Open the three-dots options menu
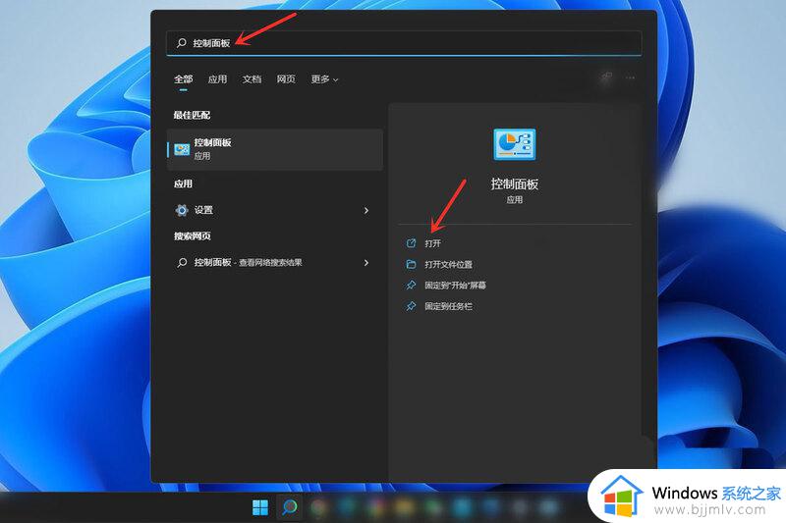 630,78
